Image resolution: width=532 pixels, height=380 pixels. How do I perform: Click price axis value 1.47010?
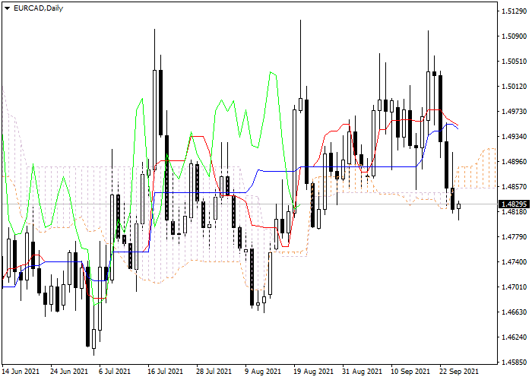(514, 287)
